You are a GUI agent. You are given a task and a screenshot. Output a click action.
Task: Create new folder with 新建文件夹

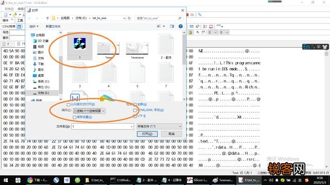click(x=53, y=26)
